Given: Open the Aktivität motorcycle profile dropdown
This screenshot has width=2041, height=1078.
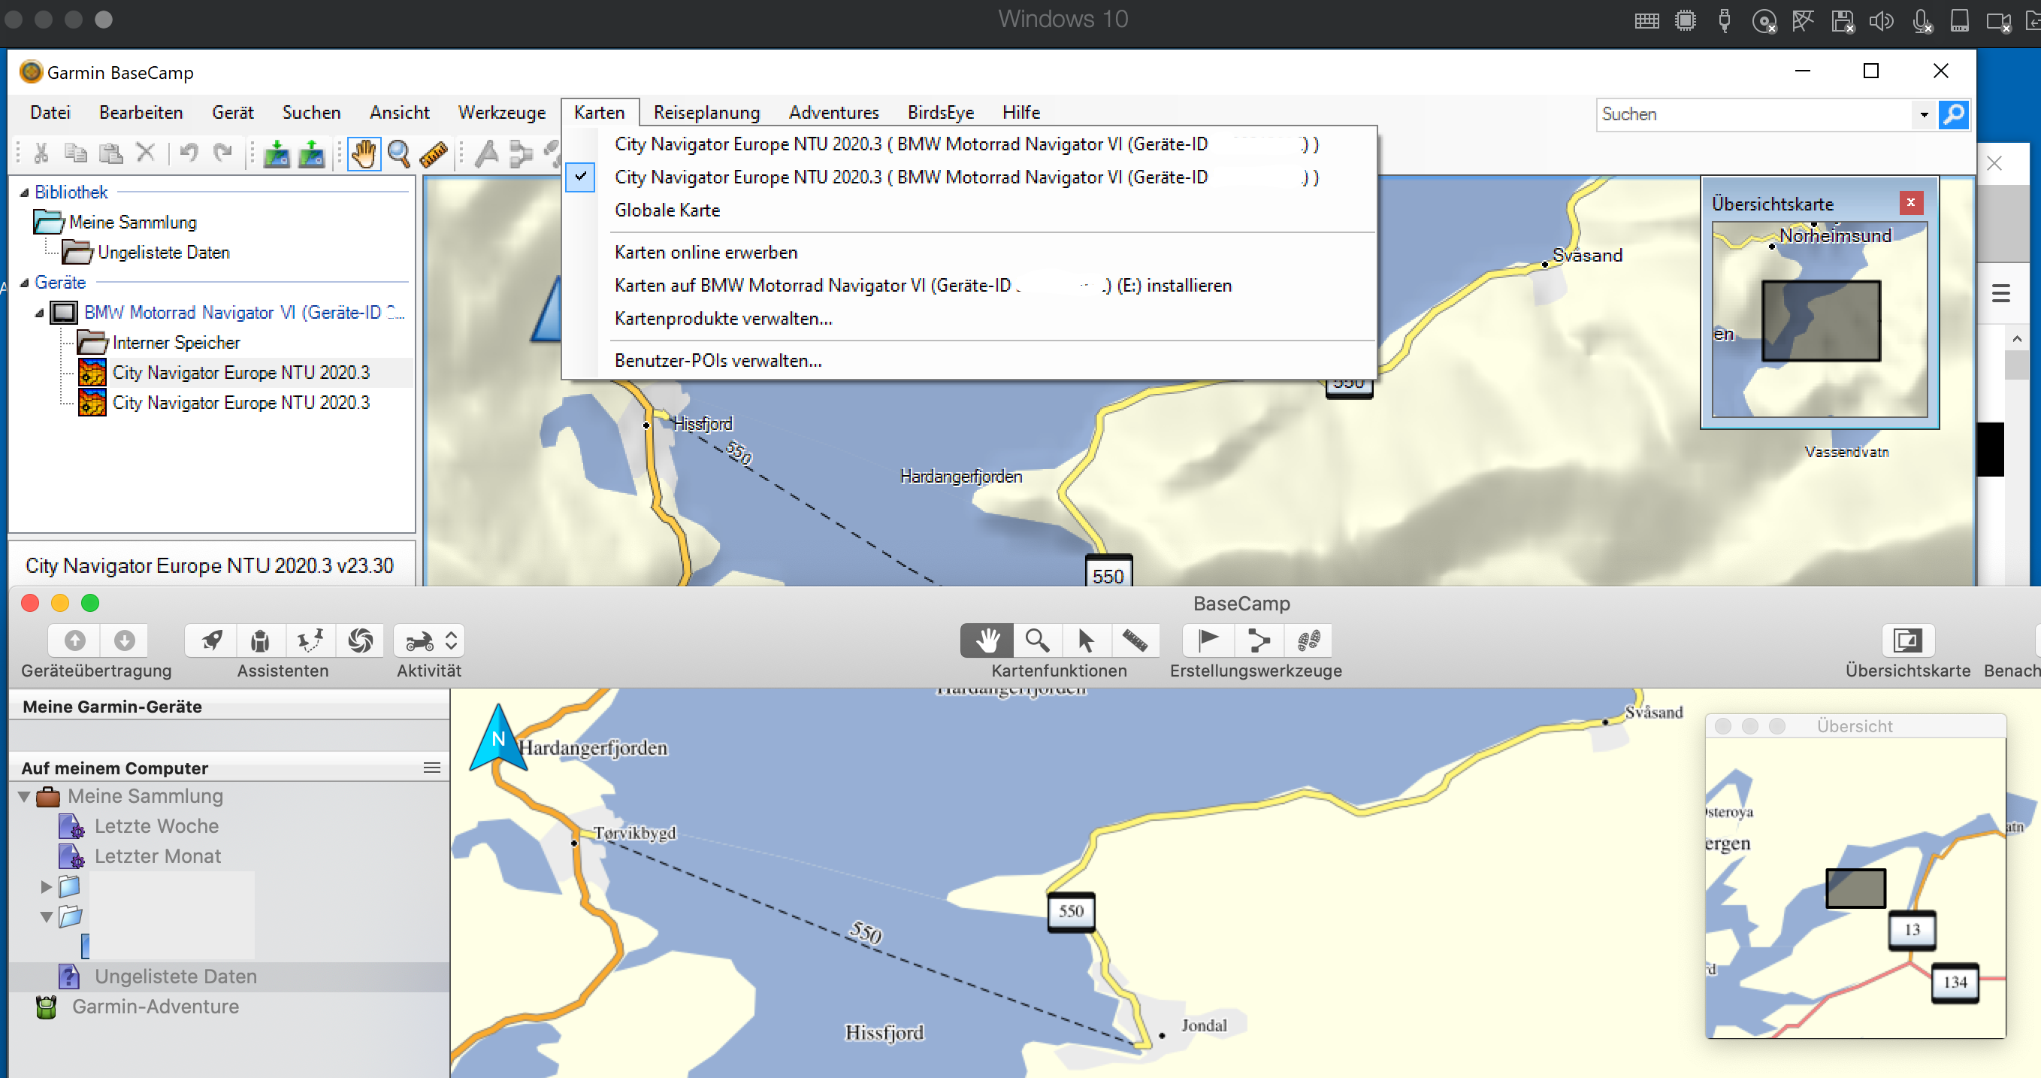Looking at the screenshot, I should pyautogui.click(x=428, y=640).
